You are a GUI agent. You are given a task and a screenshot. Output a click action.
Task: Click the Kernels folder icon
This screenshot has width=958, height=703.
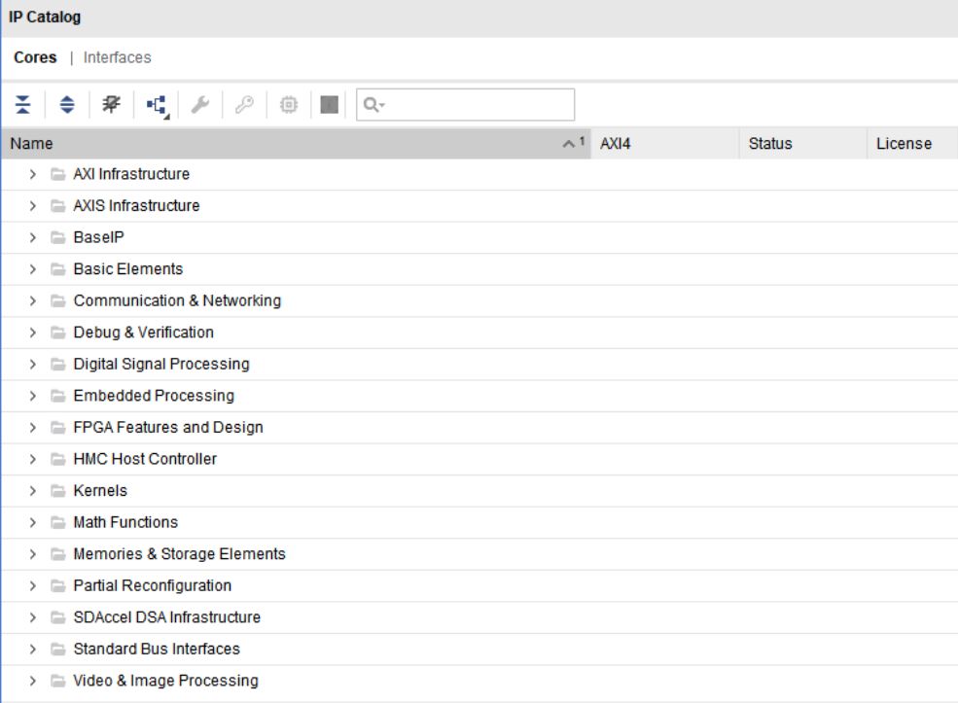[58, 490]
